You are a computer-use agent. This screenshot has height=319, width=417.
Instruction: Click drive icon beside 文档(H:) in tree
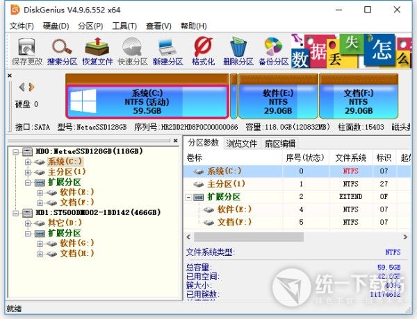tap(51, 254)
